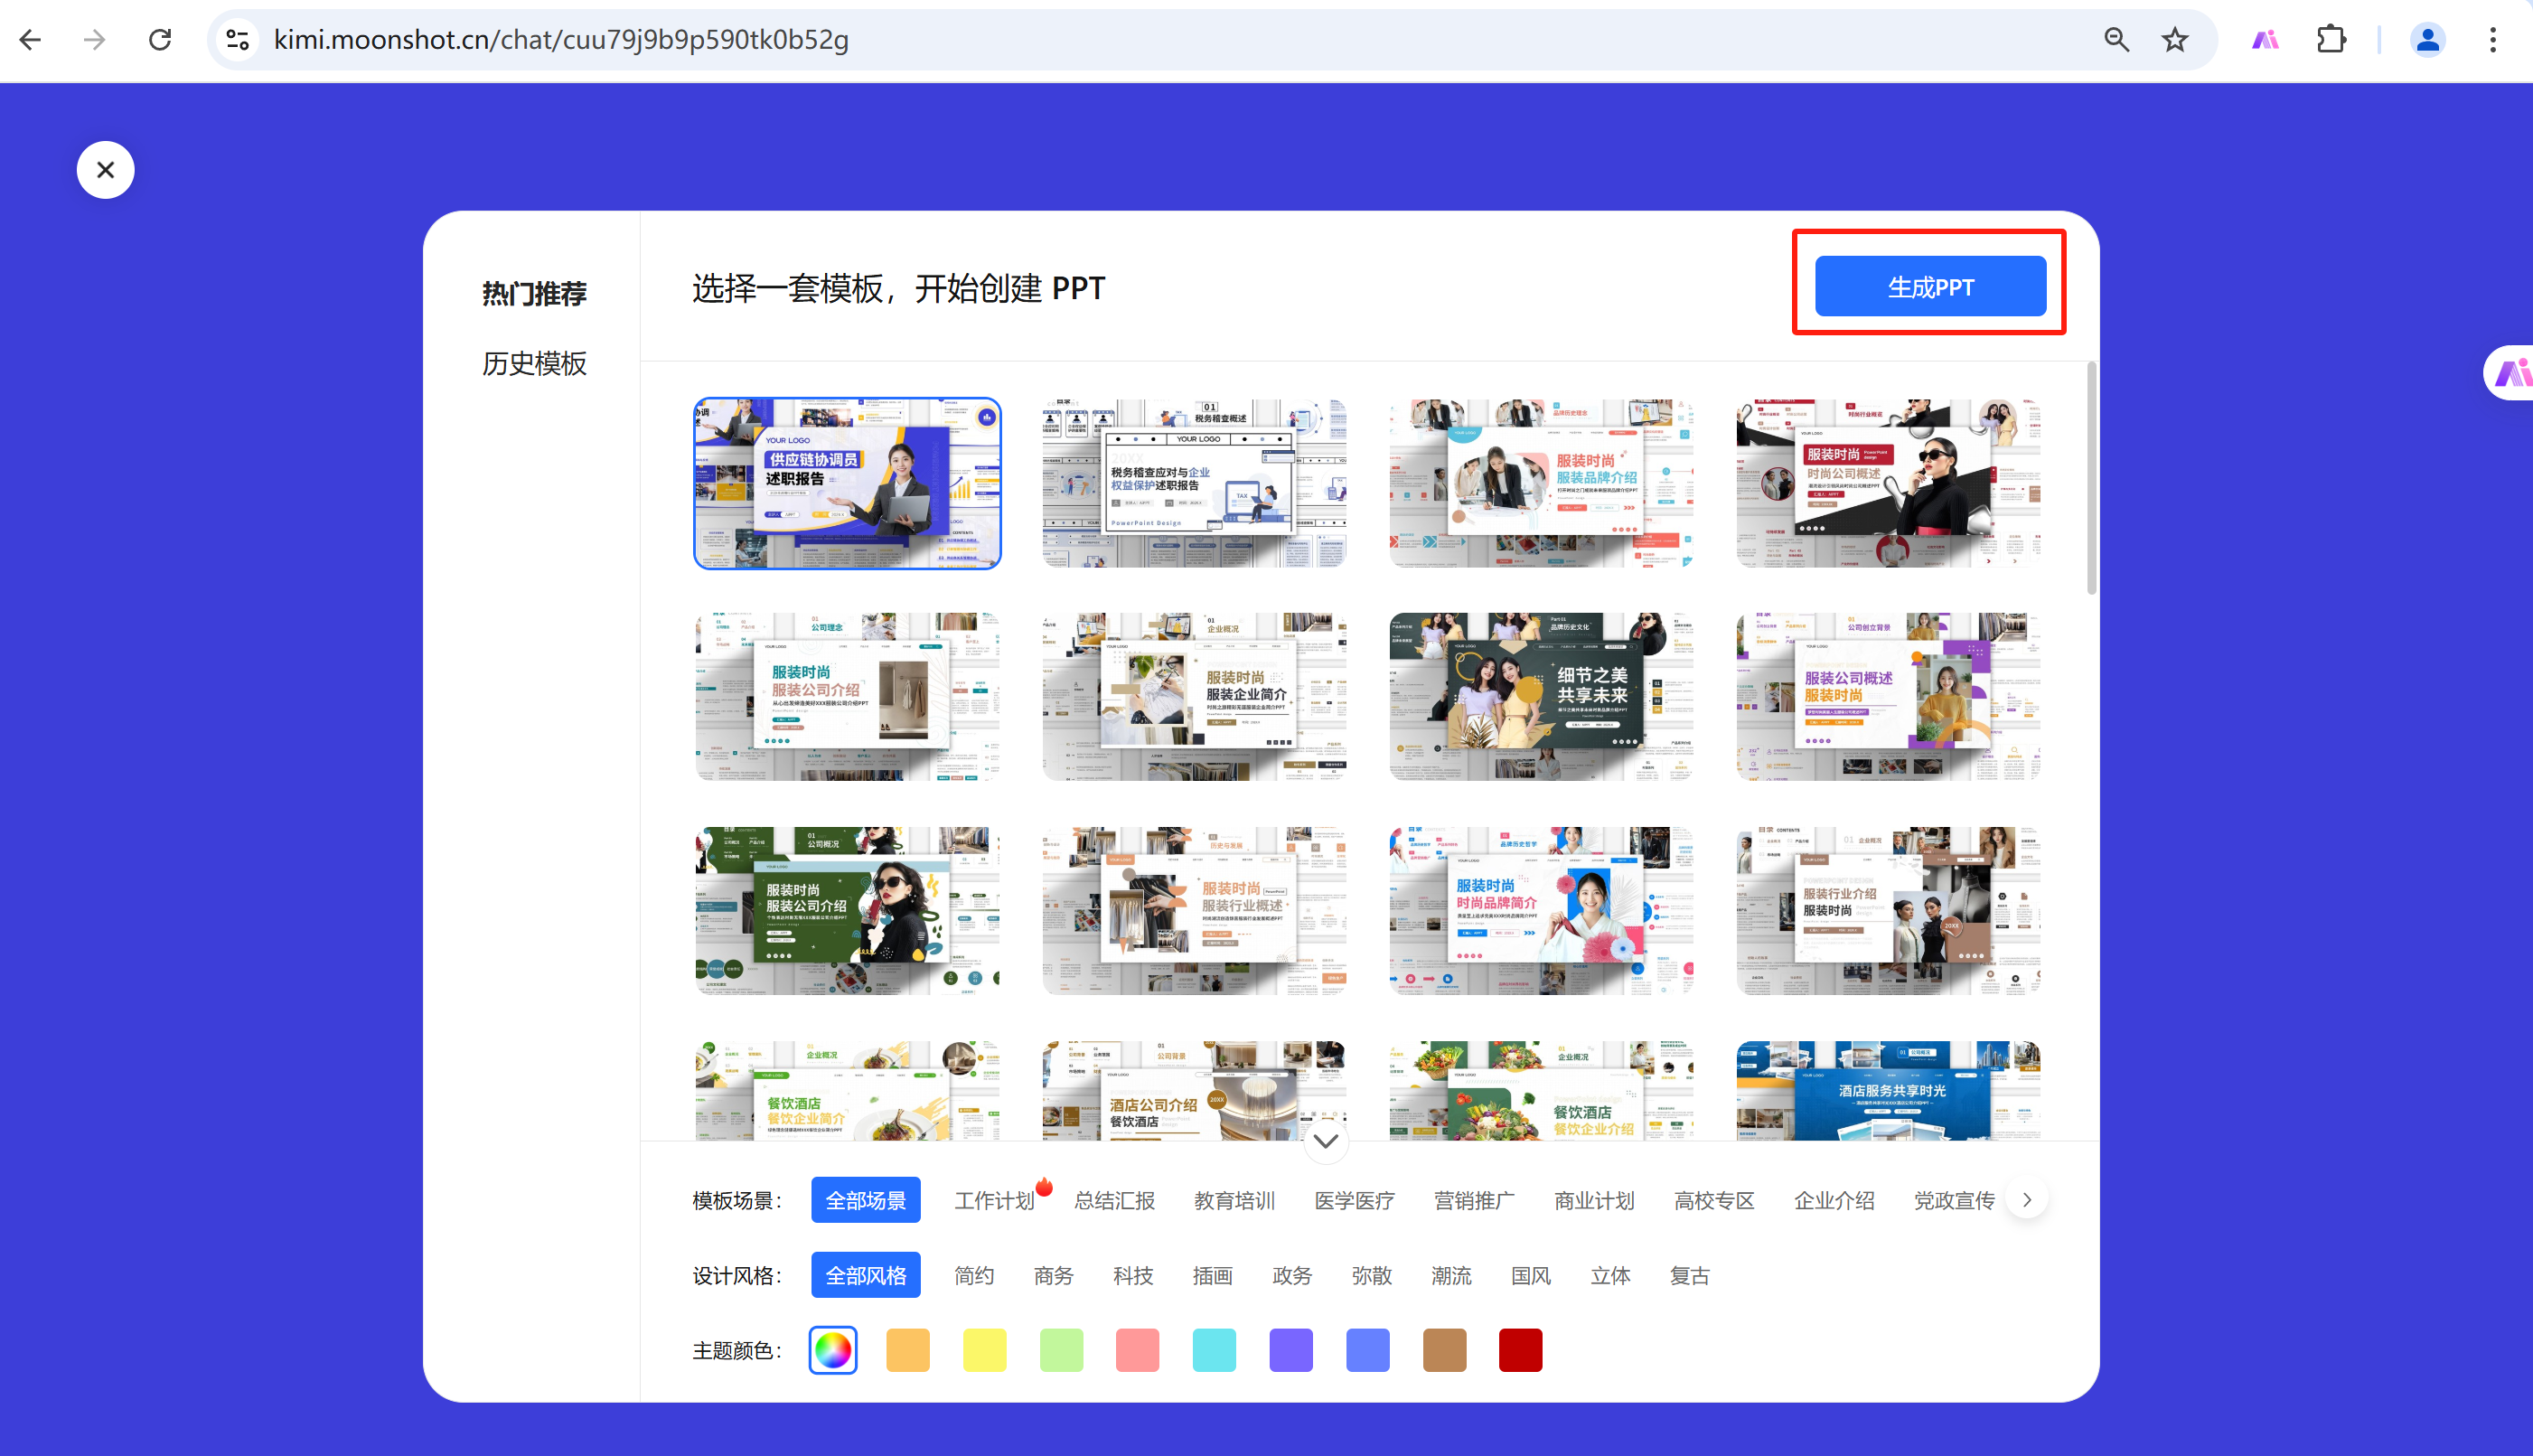Switch to 历史模板 tab
The height and width of the screenshot is (1456, 2533).
pos(535,364)
